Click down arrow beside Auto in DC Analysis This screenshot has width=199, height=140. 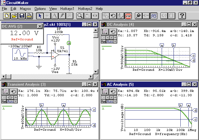click(x=115, y=41)
